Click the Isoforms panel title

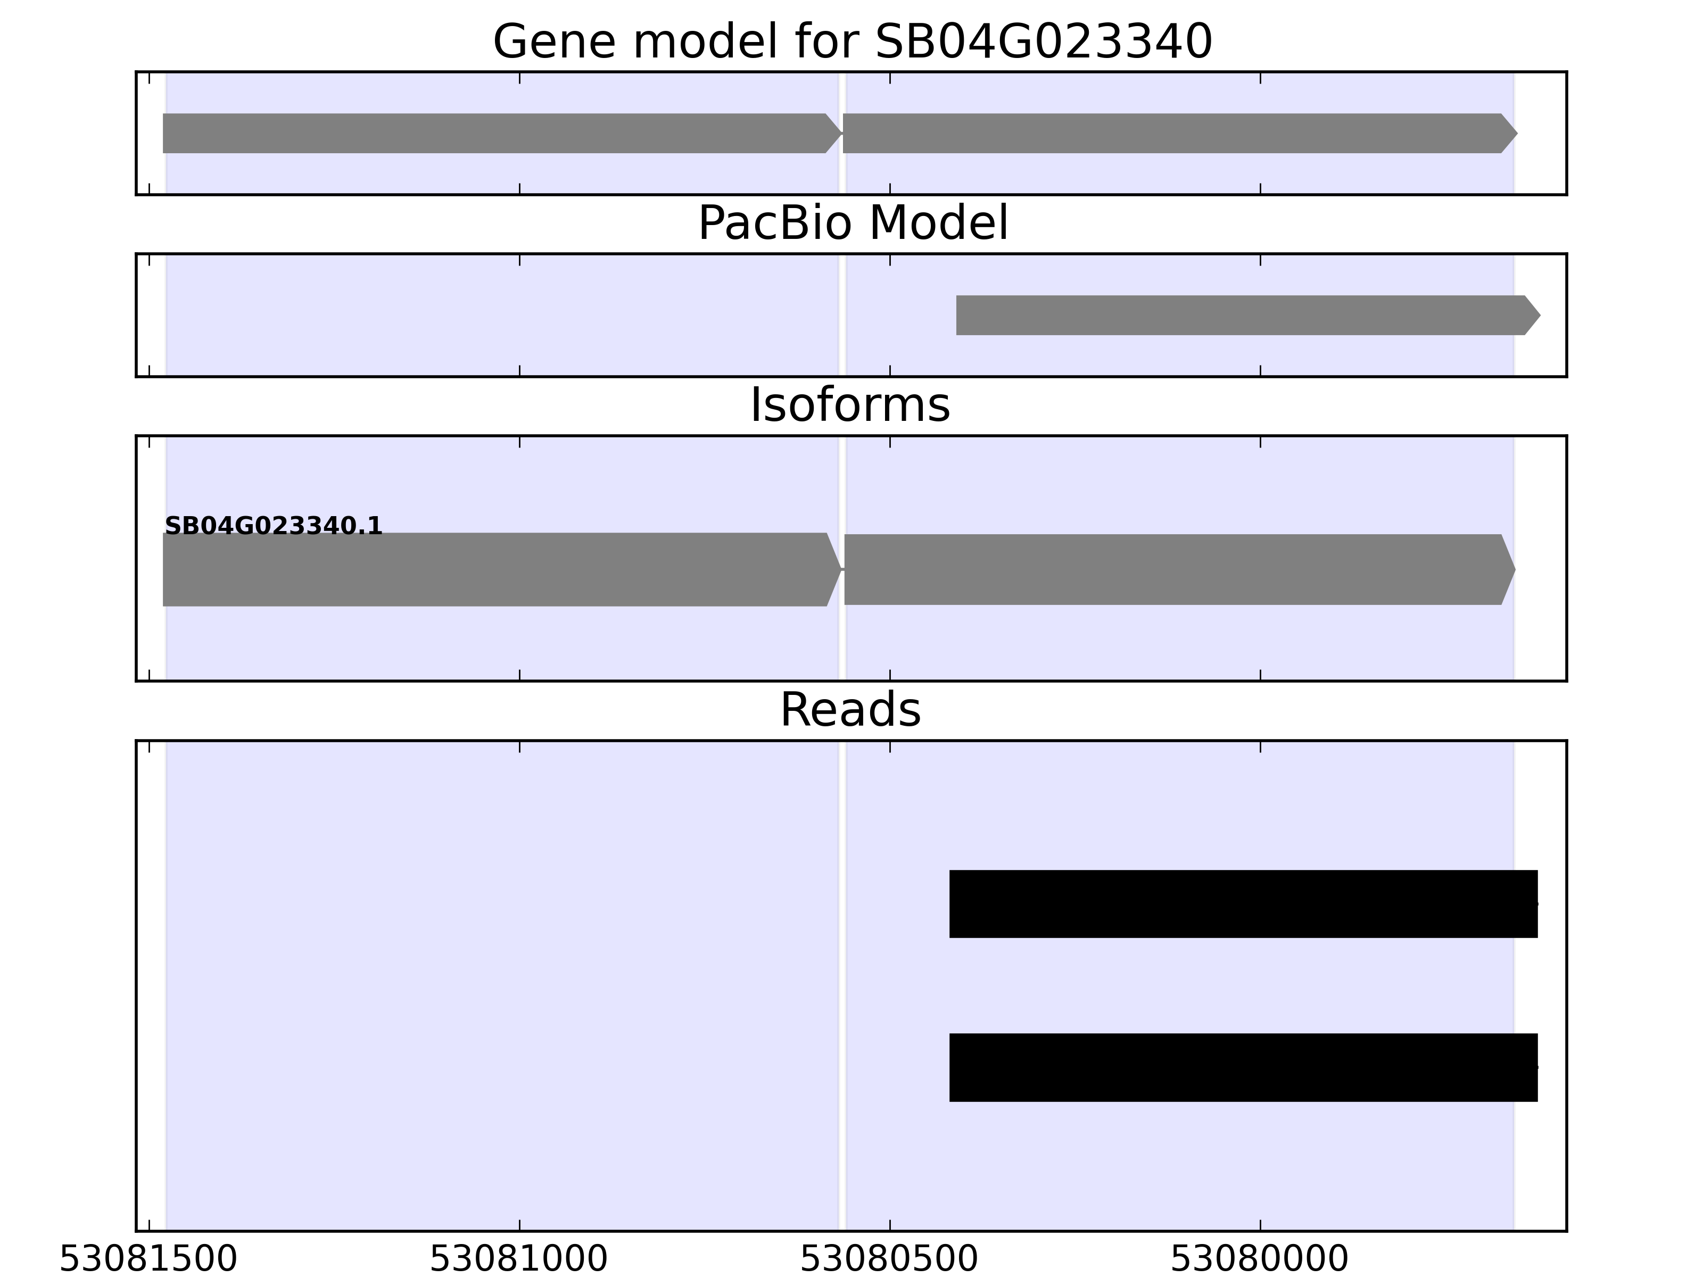click(x=850, y=405)
